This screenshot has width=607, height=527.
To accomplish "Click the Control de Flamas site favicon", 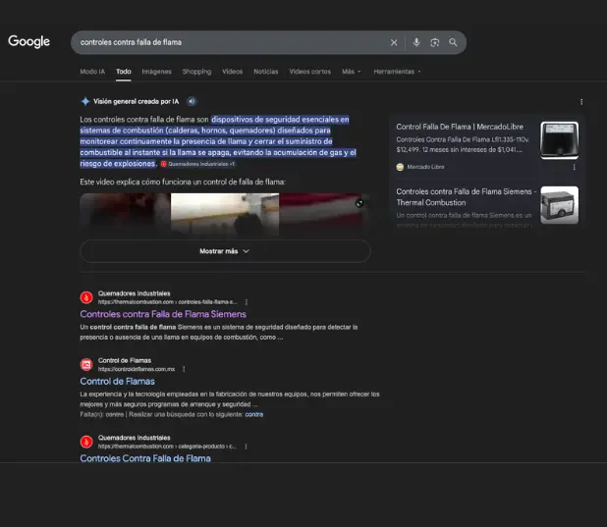I will pyautogui.click(x=86, y=364).
